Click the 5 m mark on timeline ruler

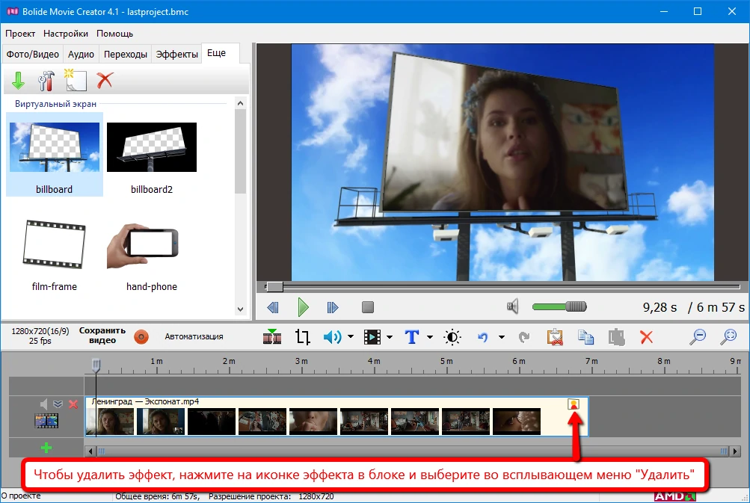(x=446, y=361)
